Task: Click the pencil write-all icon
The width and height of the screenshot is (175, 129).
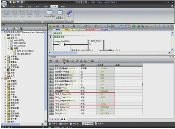Action: pyautogui.click(x=76, y=61)
